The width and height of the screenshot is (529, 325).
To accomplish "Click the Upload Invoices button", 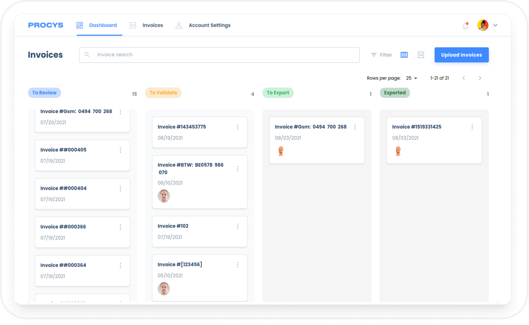I will pos(461,55).
